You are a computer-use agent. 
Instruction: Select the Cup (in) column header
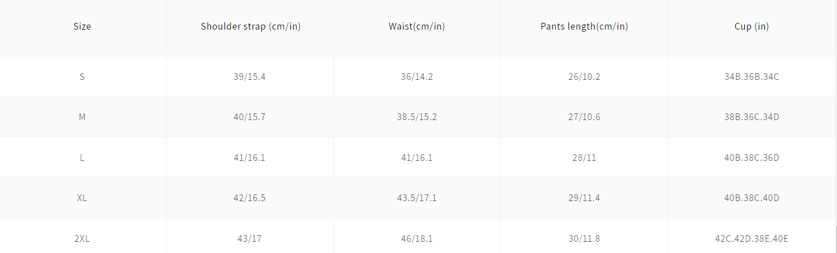(x=751, y=26)
